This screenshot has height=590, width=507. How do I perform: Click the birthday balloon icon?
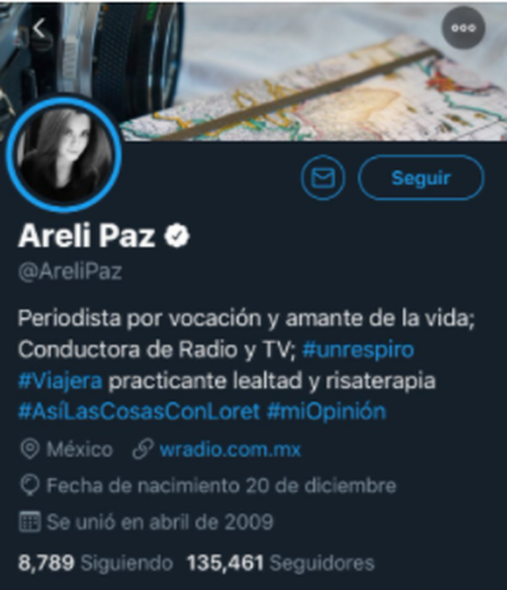tap(29, 485)
